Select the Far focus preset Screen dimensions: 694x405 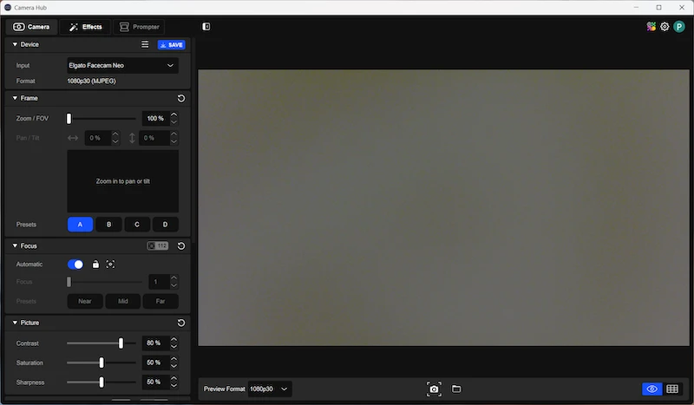(x=160, y=301)
